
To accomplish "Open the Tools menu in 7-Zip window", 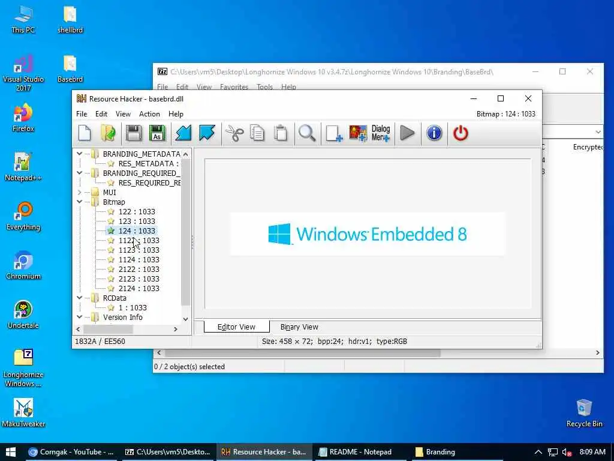I will pos(264,87).
